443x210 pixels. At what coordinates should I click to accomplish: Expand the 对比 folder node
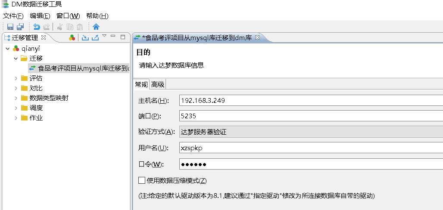pos(16,88)
